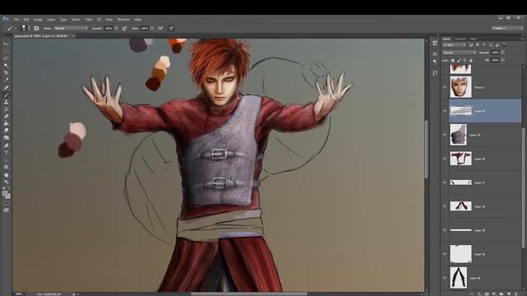Select the Lasso tool

click(x=6, y=58)
